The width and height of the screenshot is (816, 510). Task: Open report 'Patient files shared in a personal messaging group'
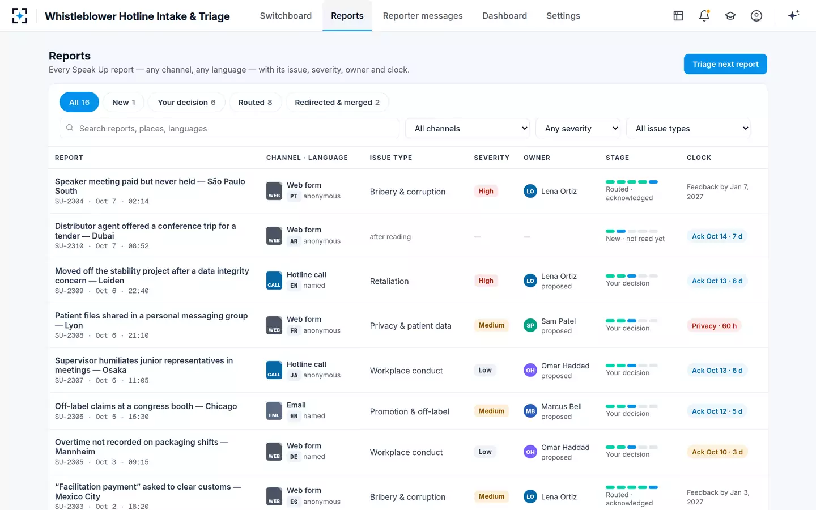coord(151,320)
